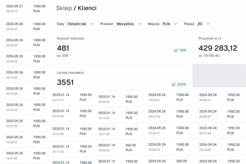
Task: Open the 2025.01.14 22:31:57 transaction entry
Action: click(72, 97)
